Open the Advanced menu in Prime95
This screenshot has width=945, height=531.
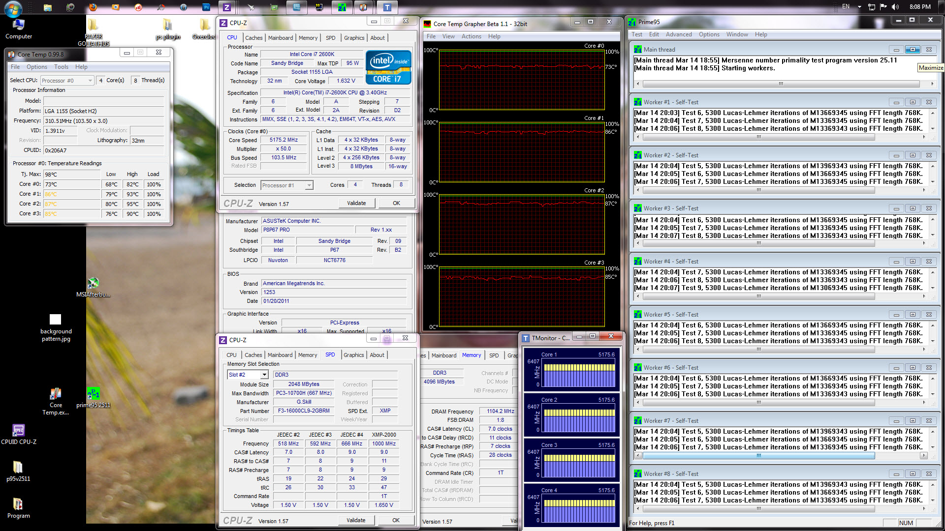[x=678, y=34]
